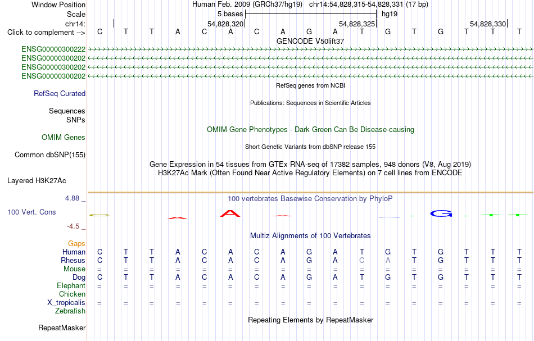Click the Sequences track label
This screenshot has width=534, height=341.
67,111
